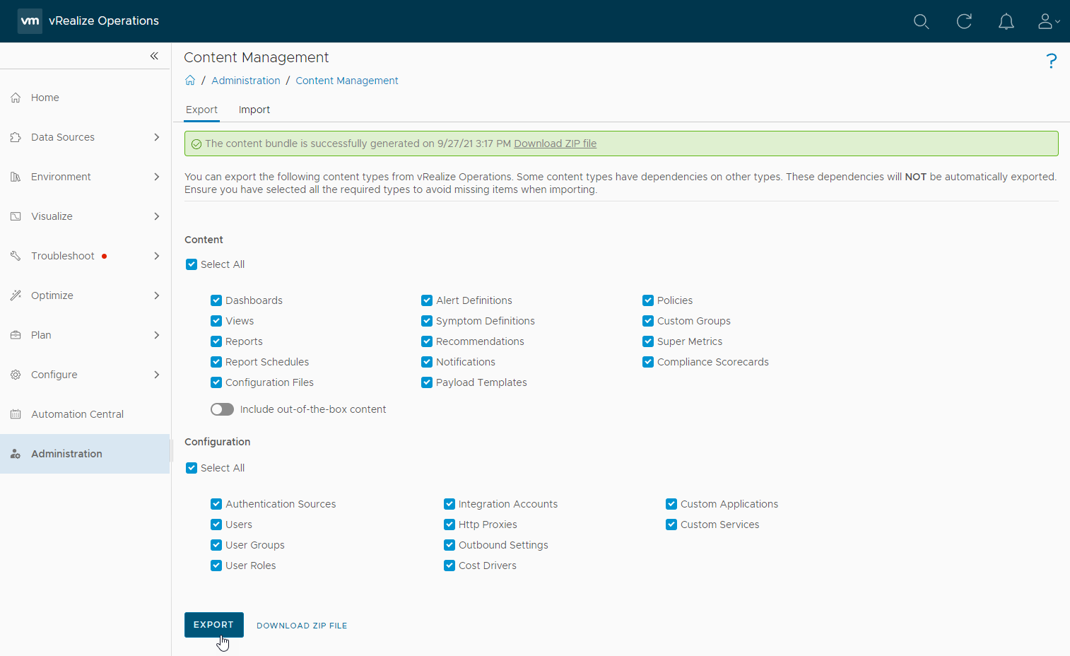Open the help question mark
The width and height of the screenshot is (1070, 656).
click(x=1052, y=61)
